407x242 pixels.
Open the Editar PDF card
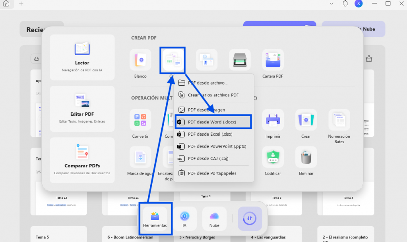click(x=82, y=109)
